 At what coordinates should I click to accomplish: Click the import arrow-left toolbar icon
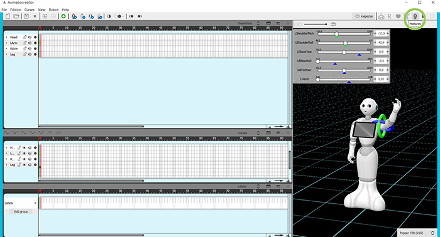[45, 16]
